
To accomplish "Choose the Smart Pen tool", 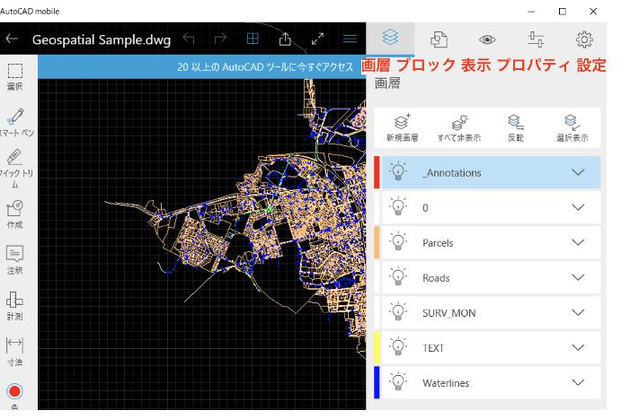I will [16, 122].
